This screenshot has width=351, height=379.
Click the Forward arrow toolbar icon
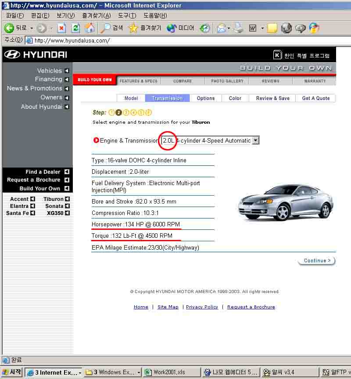(x=42, y=28)
